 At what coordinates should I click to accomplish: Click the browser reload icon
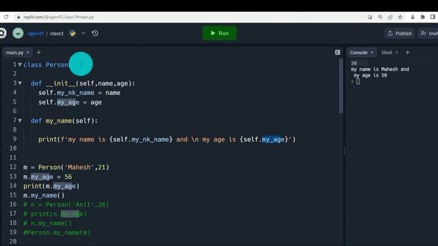[6, 17]
